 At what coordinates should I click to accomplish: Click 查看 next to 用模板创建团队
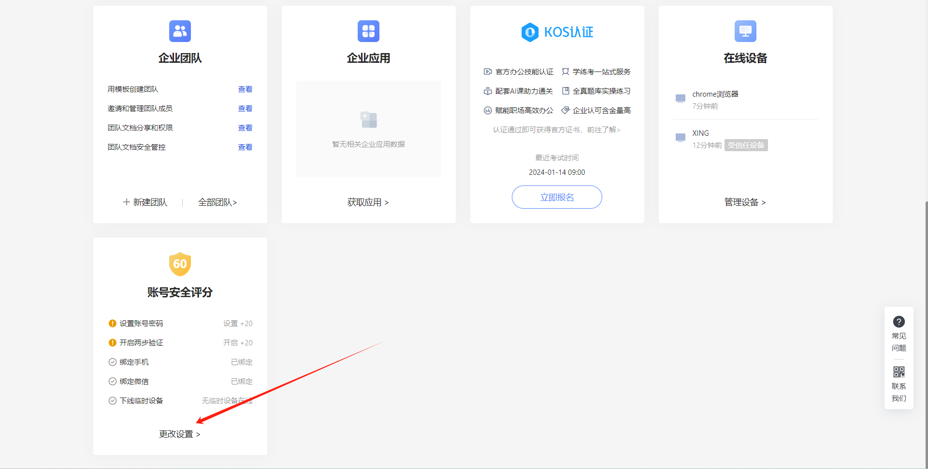(x=245, y=89)
